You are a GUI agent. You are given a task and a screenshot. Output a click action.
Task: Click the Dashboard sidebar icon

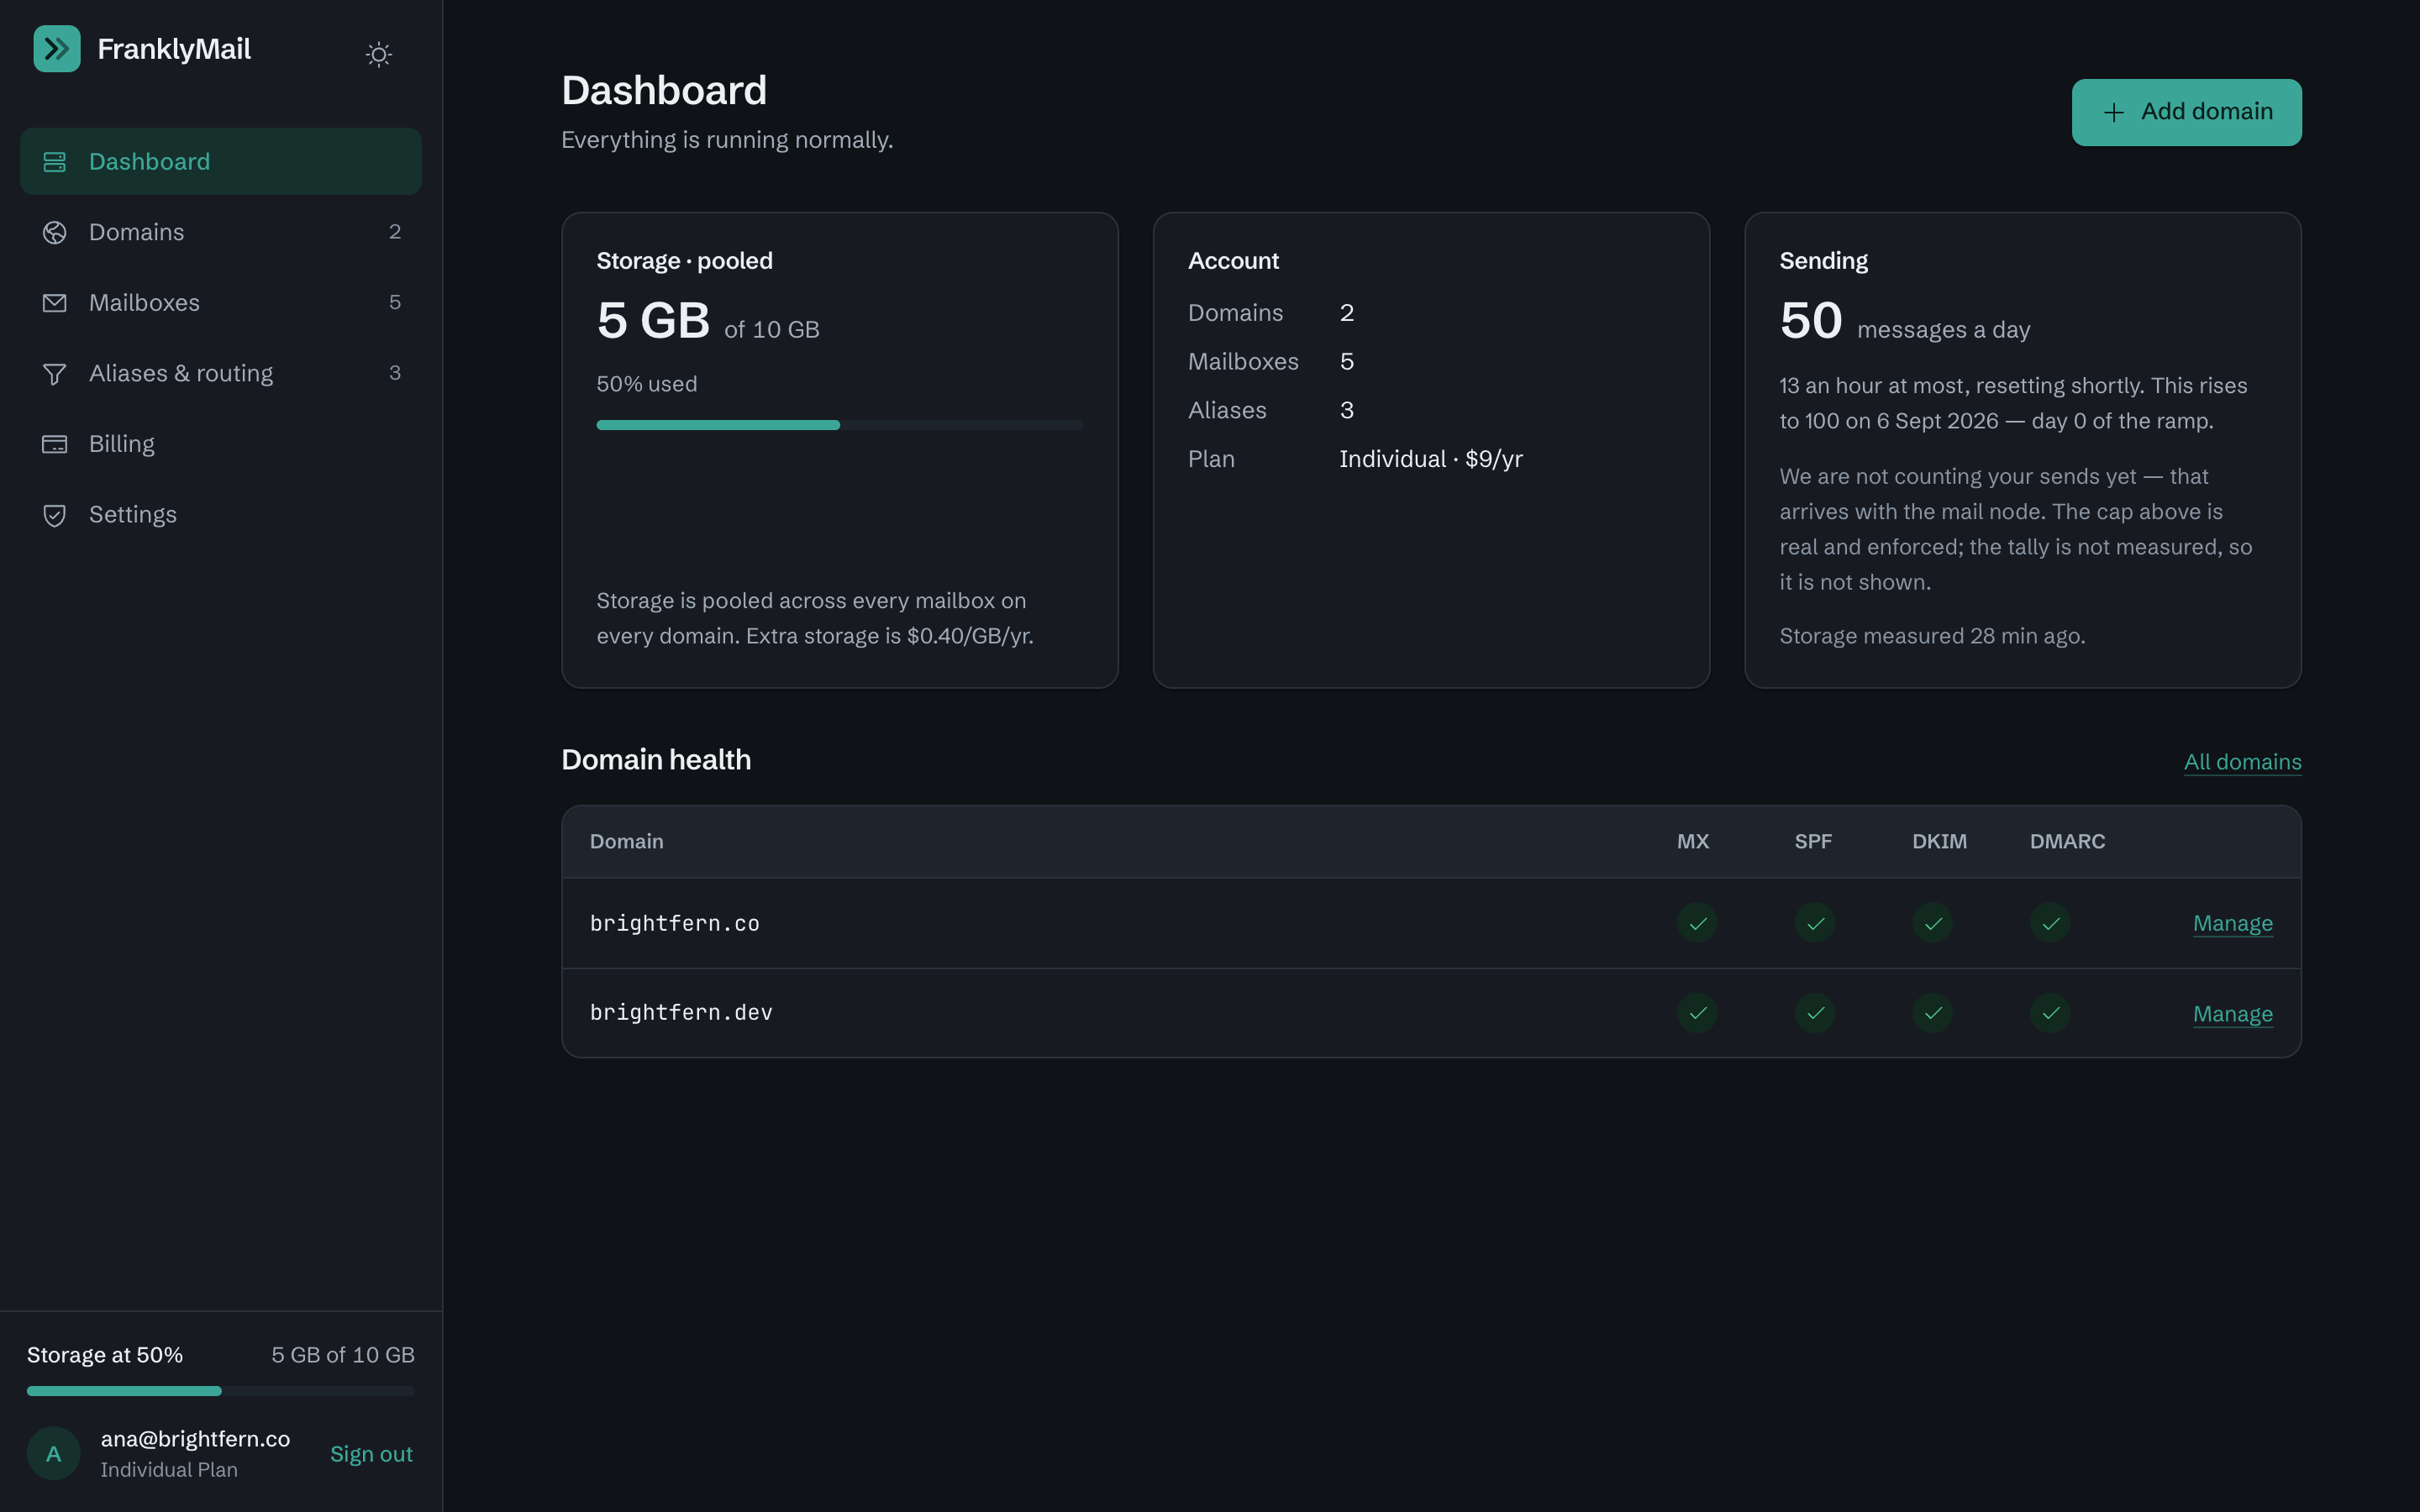tap(55, 162)
